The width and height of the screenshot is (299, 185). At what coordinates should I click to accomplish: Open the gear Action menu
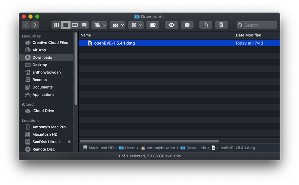point(136,25)
